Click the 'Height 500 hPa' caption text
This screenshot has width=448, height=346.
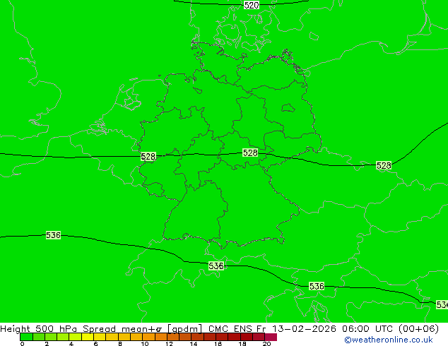[x=39, y=328]
